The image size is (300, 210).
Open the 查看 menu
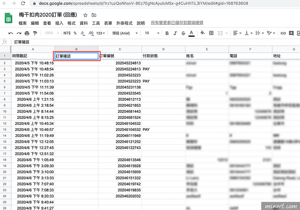[47, 23]
